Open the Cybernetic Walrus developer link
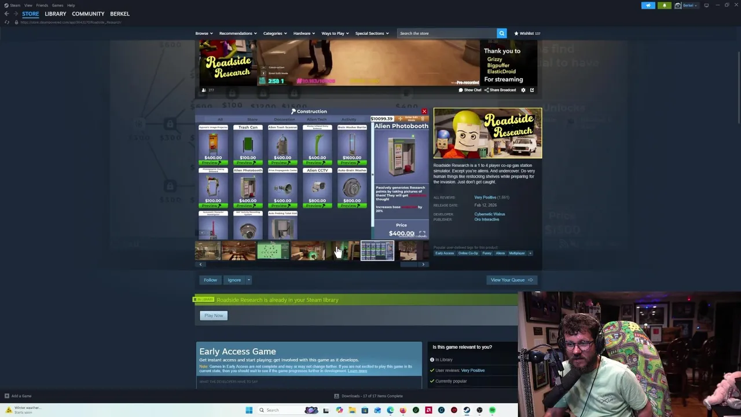The height and width of the screenshot is (417, 741). tap(490, 214)
